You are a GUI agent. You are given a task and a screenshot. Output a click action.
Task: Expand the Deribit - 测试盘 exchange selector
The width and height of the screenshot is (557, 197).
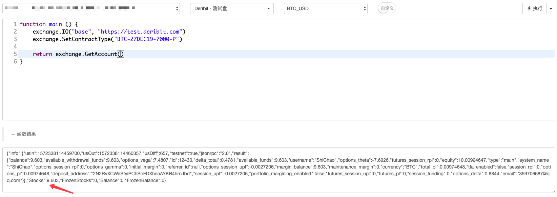(x=232, y=8)
